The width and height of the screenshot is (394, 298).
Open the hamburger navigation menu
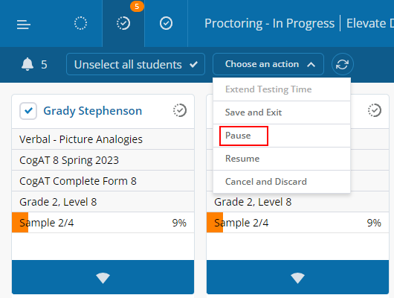coord(24,25)
